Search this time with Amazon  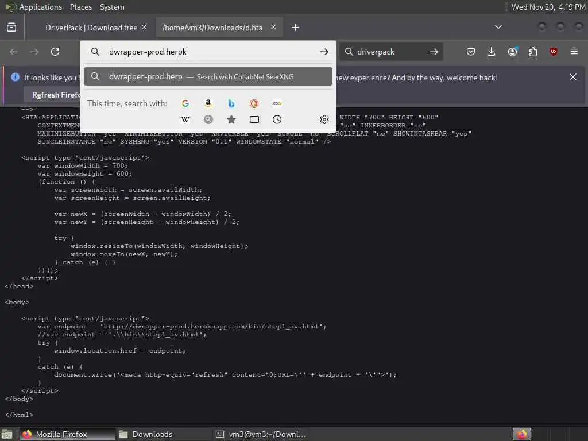coord(208,103)
